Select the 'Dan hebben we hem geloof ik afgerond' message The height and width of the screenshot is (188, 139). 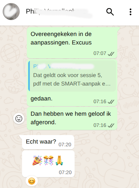72,118
